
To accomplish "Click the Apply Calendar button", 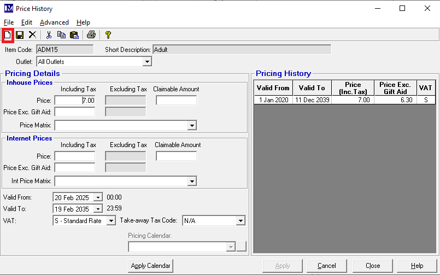I will coord(151,266).
